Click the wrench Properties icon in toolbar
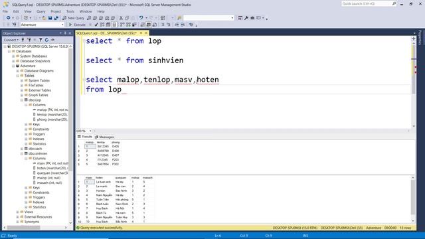 246,18
